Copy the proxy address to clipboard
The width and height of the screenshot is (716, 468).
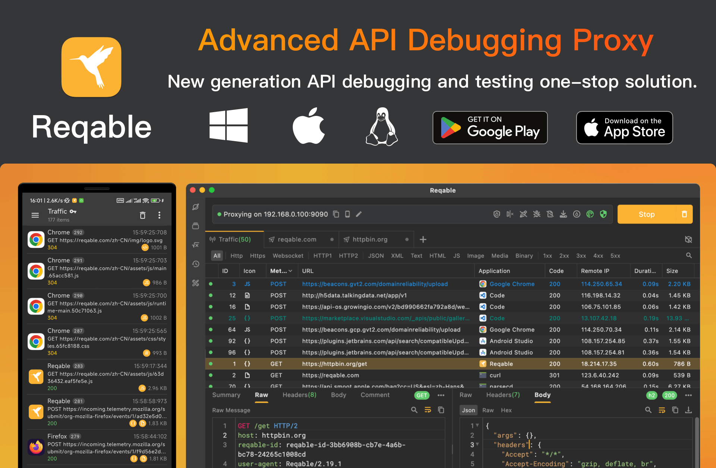[x=336, y=214]
